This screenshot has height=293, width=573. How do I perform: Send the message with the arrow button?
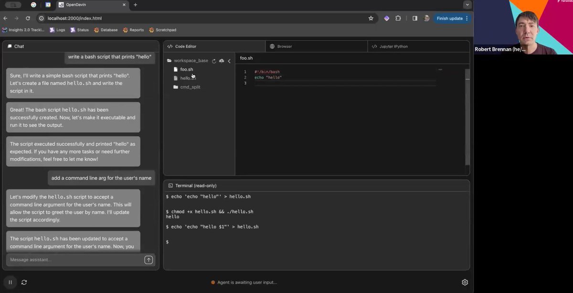(149, 260)
